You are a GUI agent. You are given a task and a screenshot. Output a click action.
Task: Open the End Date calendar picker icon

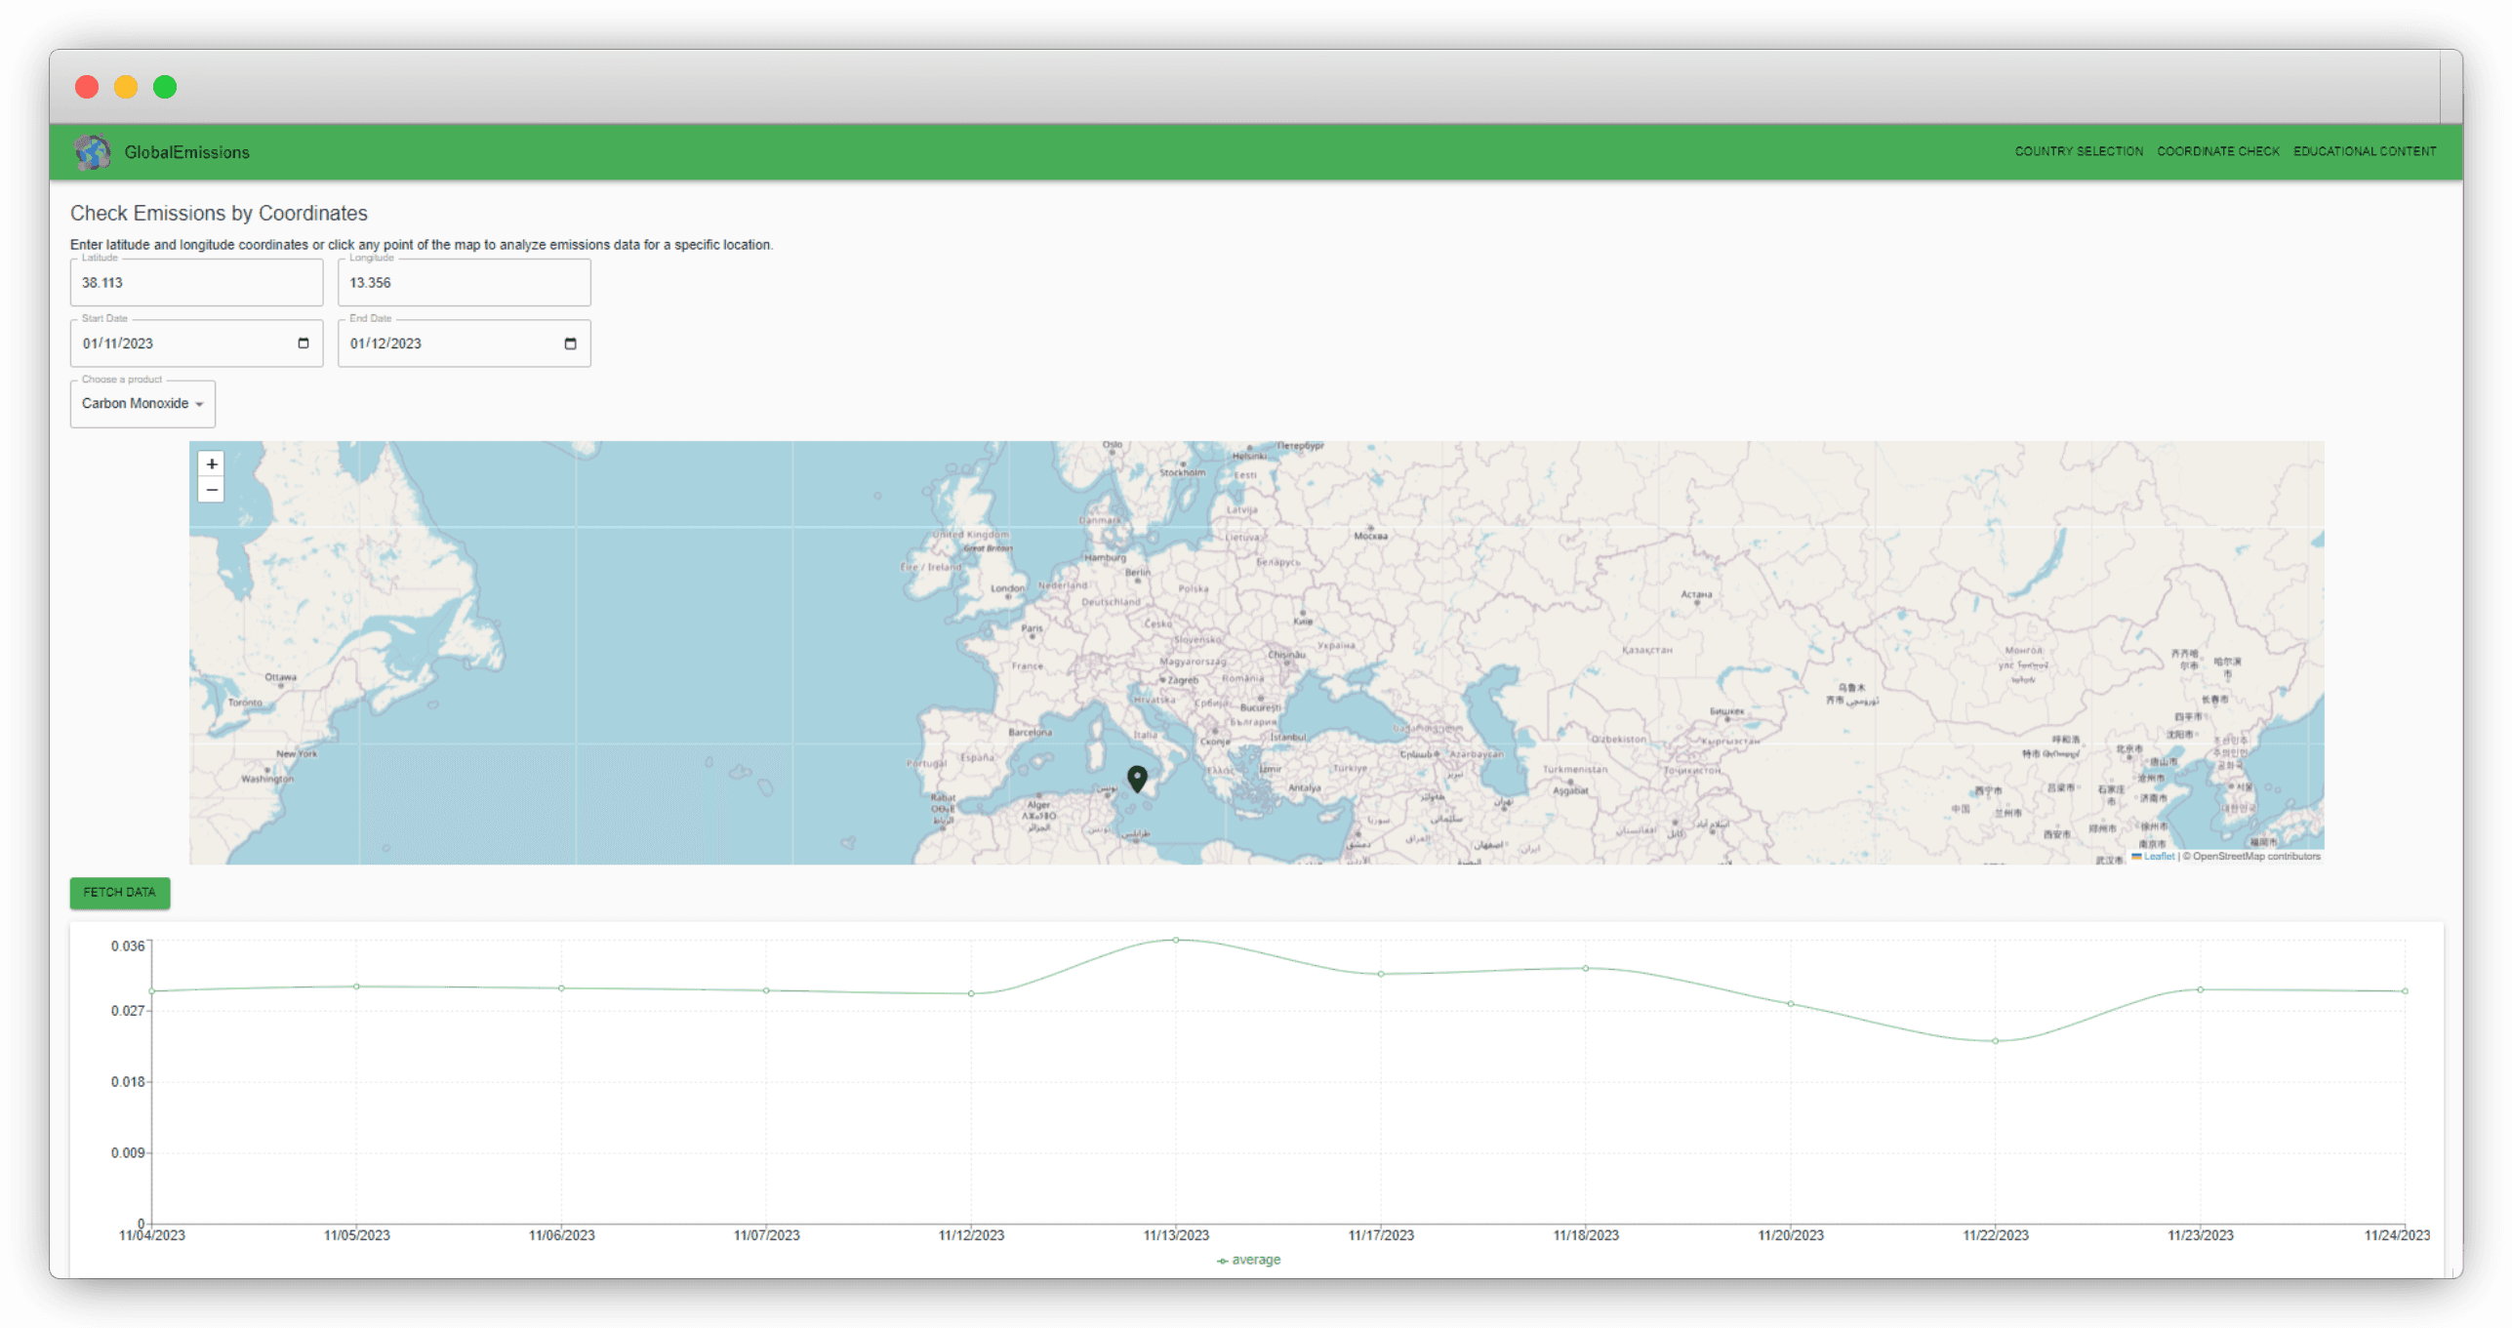571,343
